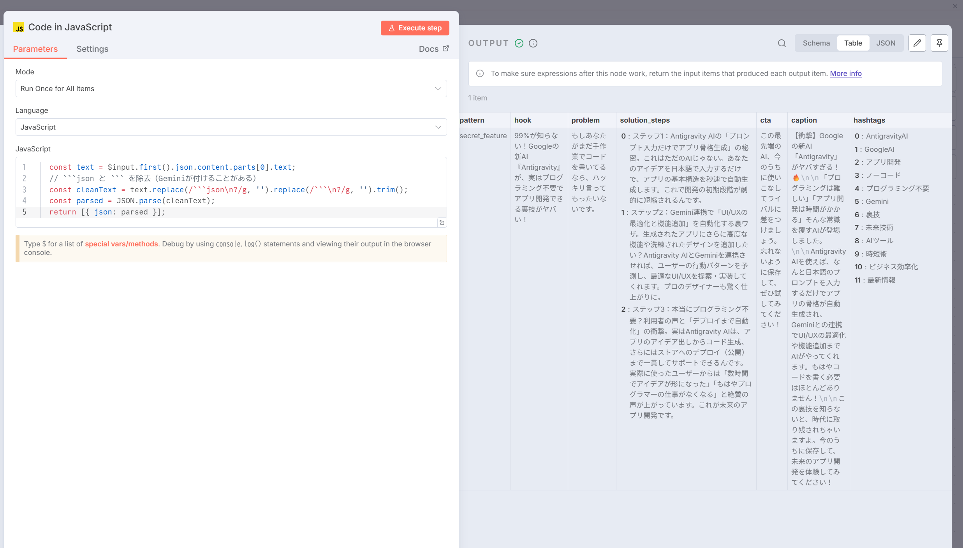
Task: Click the special vars/methods link
Action: point(121,244)
